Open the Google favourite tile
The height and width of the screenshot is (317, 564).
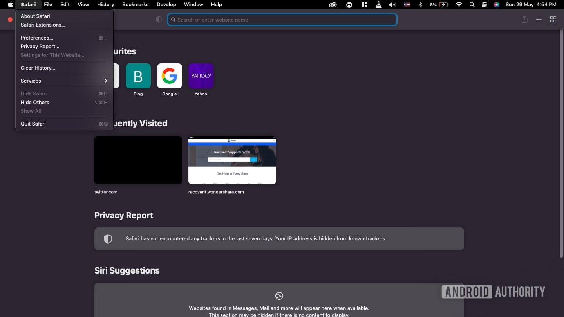pyautogui.click(x=170, y=76)
